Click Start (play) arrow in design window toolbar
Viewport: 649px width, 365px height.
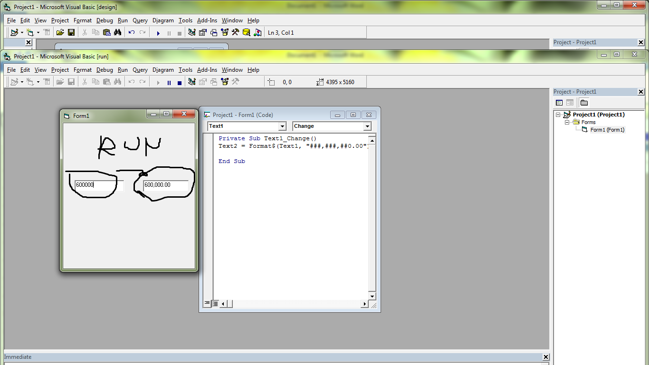(158, 33)
